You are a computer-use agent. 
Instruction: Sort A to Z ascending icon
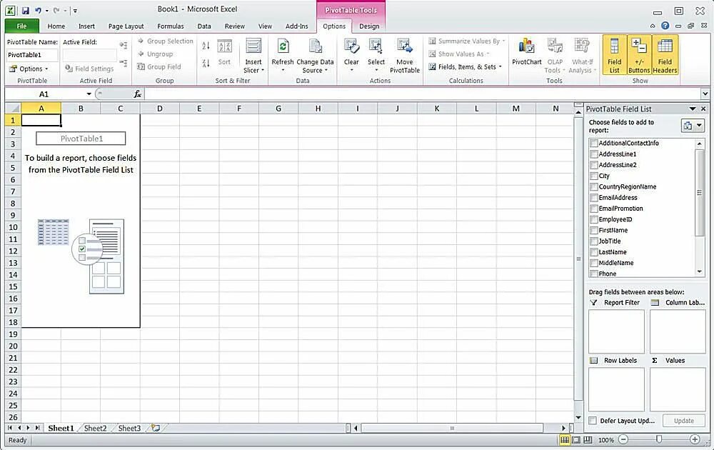(206, 46)
